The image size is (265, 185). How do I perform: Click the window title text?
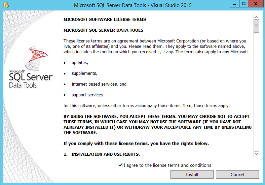tap(133, 5)
